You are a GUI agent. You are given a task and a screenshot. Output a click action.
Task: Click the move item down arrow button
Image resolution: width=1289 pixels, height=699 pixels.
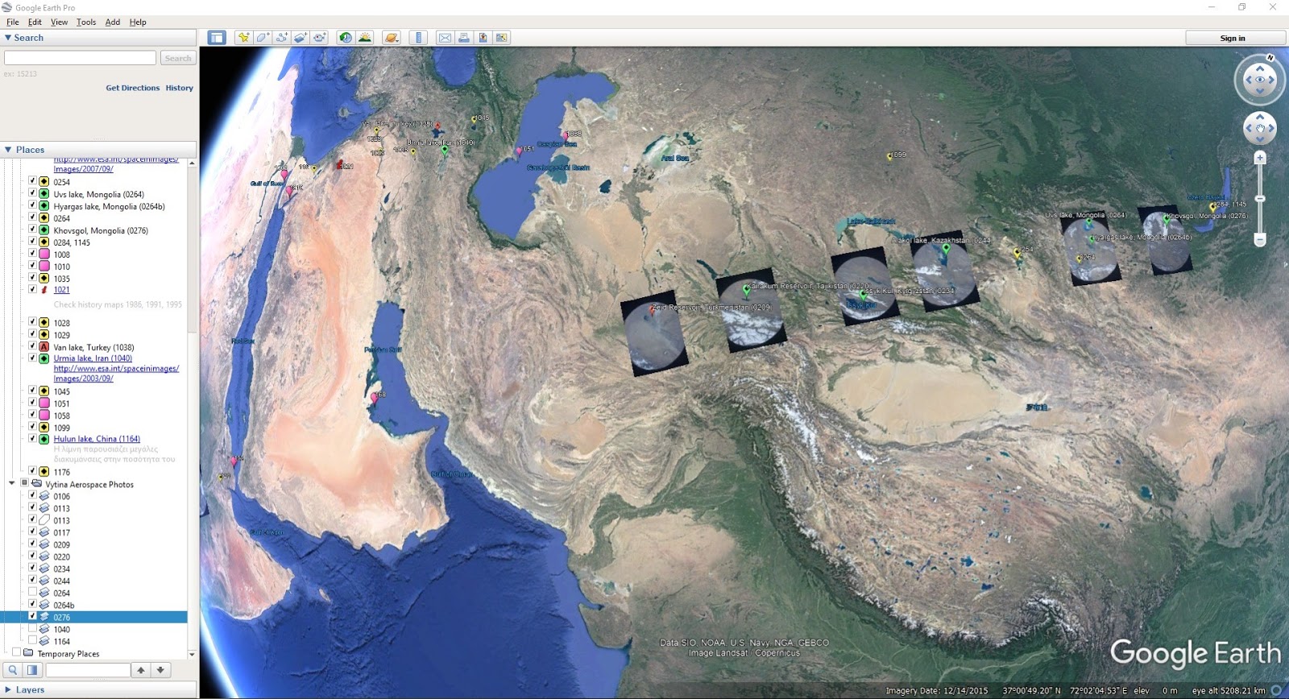(160, 670)
